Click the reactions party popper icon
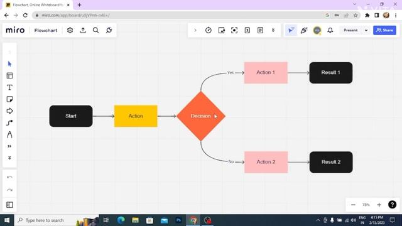Screen dimensions: 402x226 (x=304, y=30)
